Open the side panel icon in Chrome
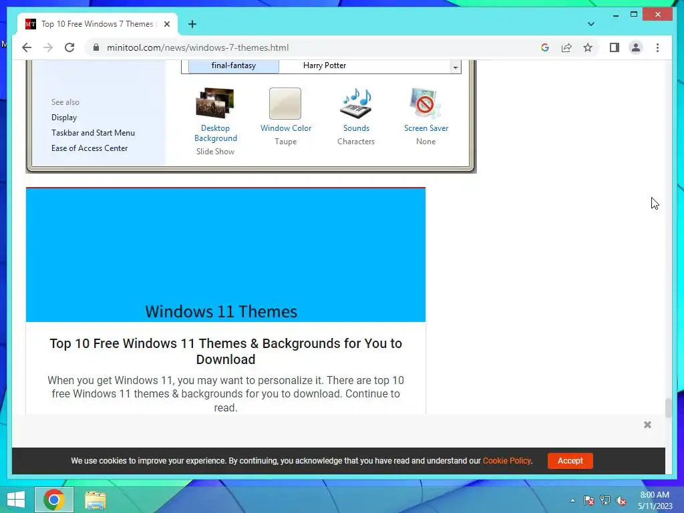Image resolution: width=684 pixels, height=513 pixels. coord(615,47)
